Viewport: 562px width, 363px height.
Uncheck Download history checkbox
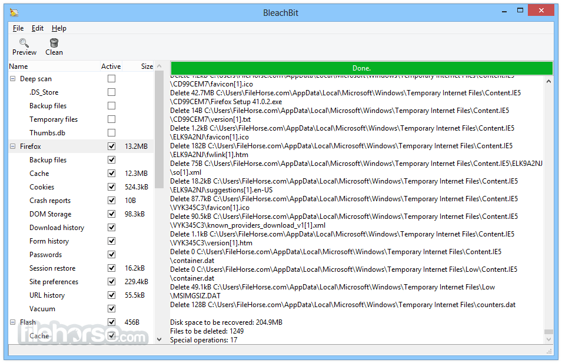tap(111, 228)
